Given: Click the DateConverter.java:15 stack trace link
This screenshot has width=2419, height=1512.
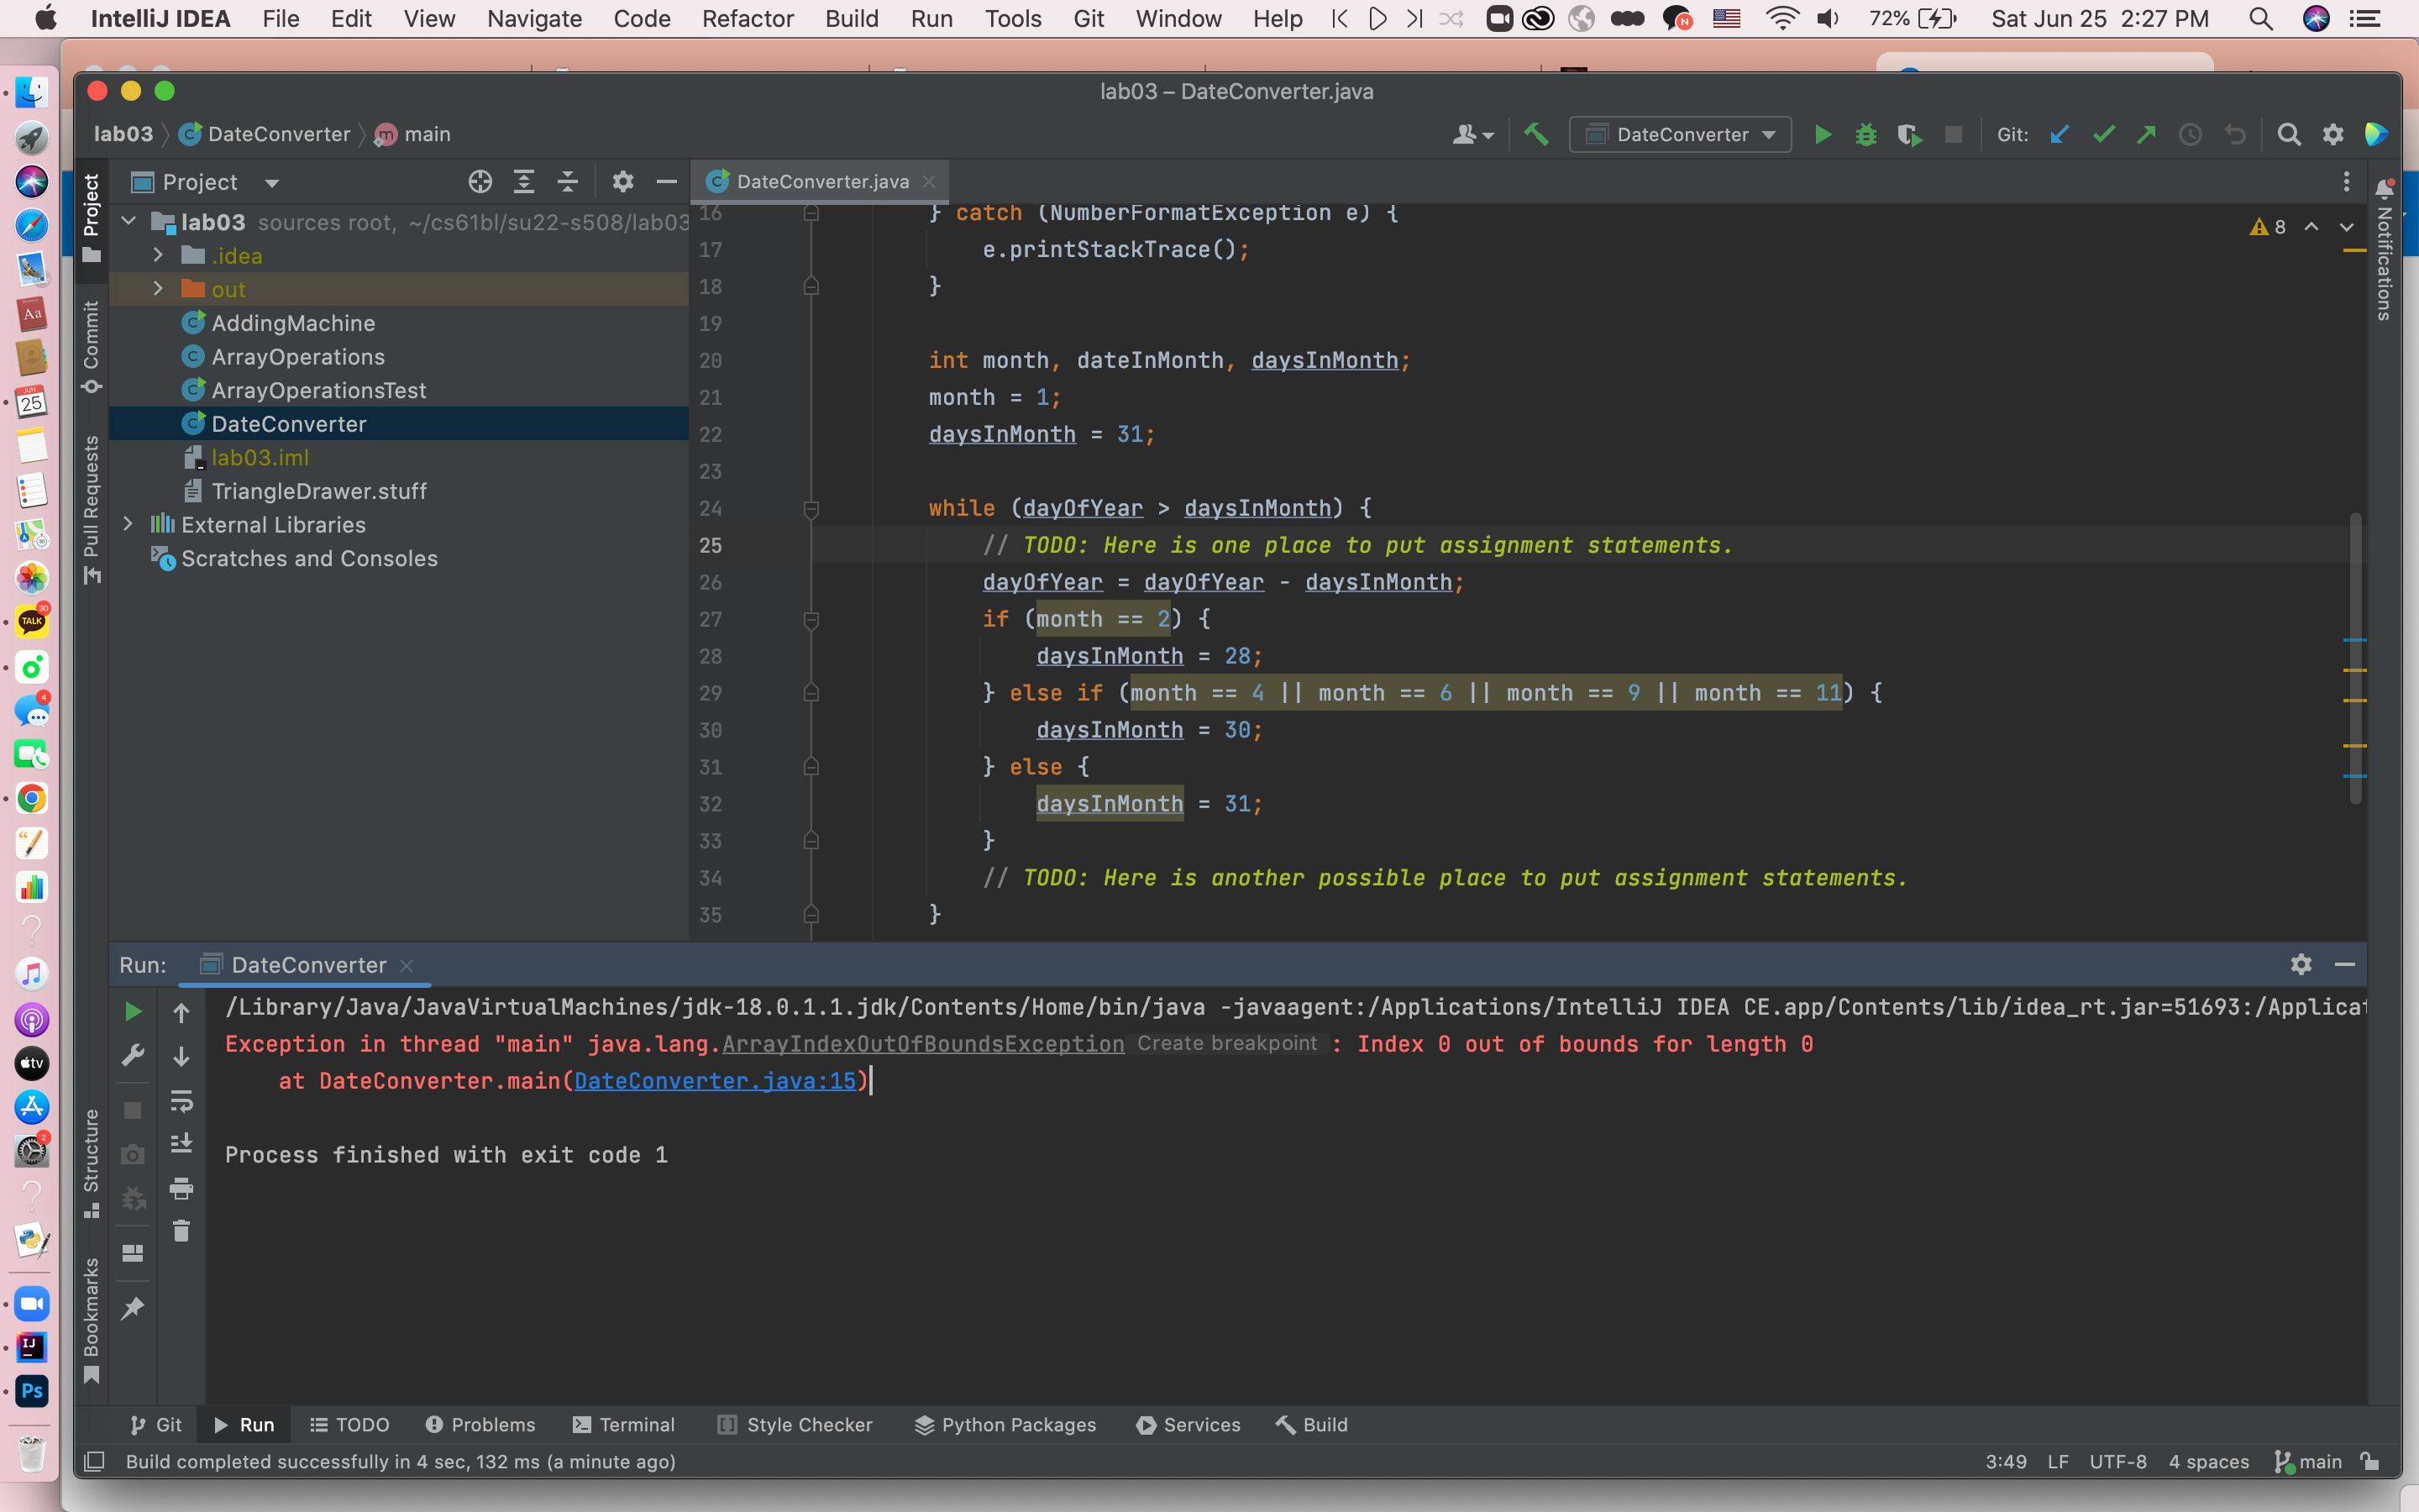Looking at the screenshot, I should [x=715, y=1081].
